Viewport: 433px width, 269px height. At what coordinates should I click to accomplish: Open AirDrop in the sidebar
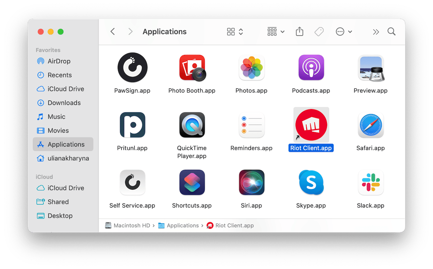click(x=63, y=61)
